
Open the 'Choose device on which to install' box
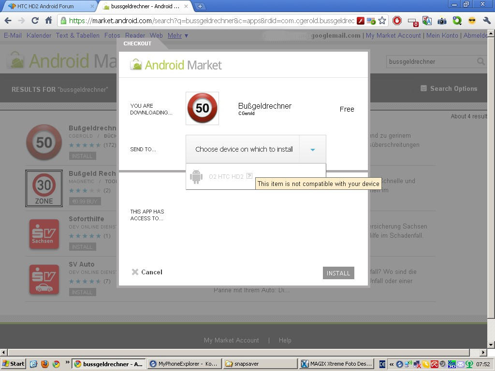coord(256,149)
